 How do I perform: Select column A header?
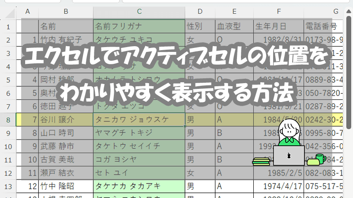point(27,11)
